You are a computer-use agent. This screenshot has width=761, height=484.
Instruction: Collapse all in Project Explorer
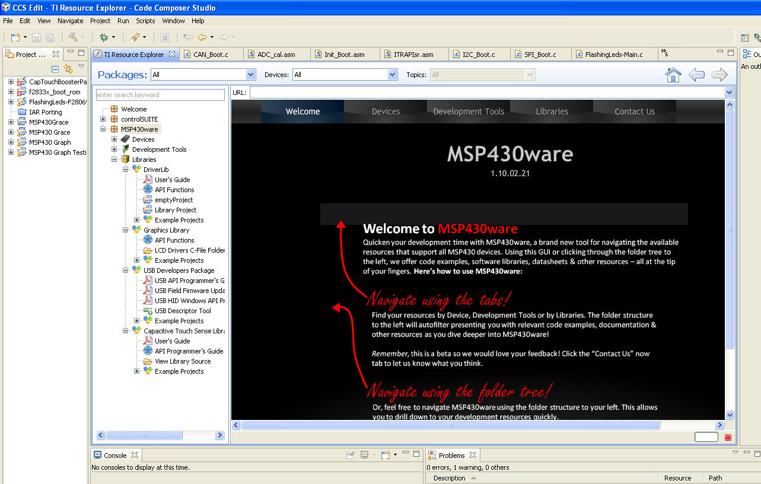point(55,69)
